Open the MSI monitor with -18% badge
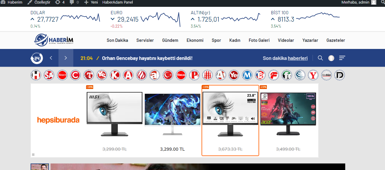This screenshot has height=170, width=385. click(114, 120)
